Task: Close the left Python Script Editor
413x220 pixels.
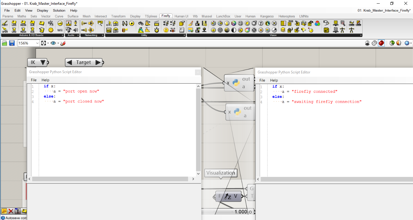Action: click(x=198, y=72)
